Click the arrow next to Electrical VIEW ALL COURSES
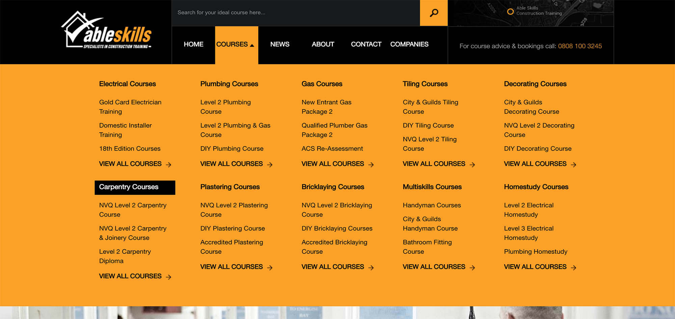 [x=169, y=164]
